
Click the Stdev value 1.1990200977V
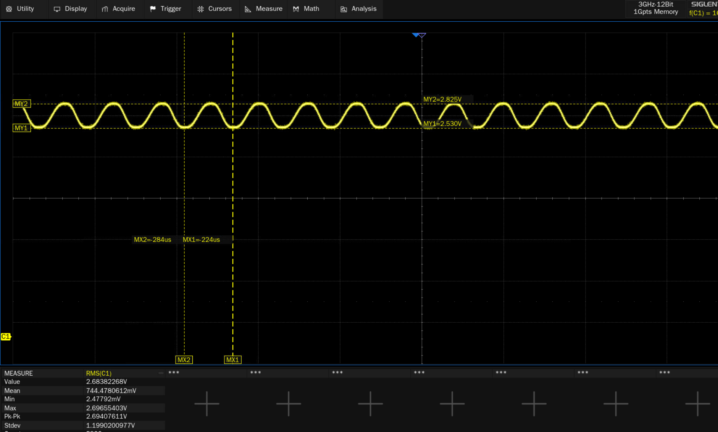(x=110, y=425)
